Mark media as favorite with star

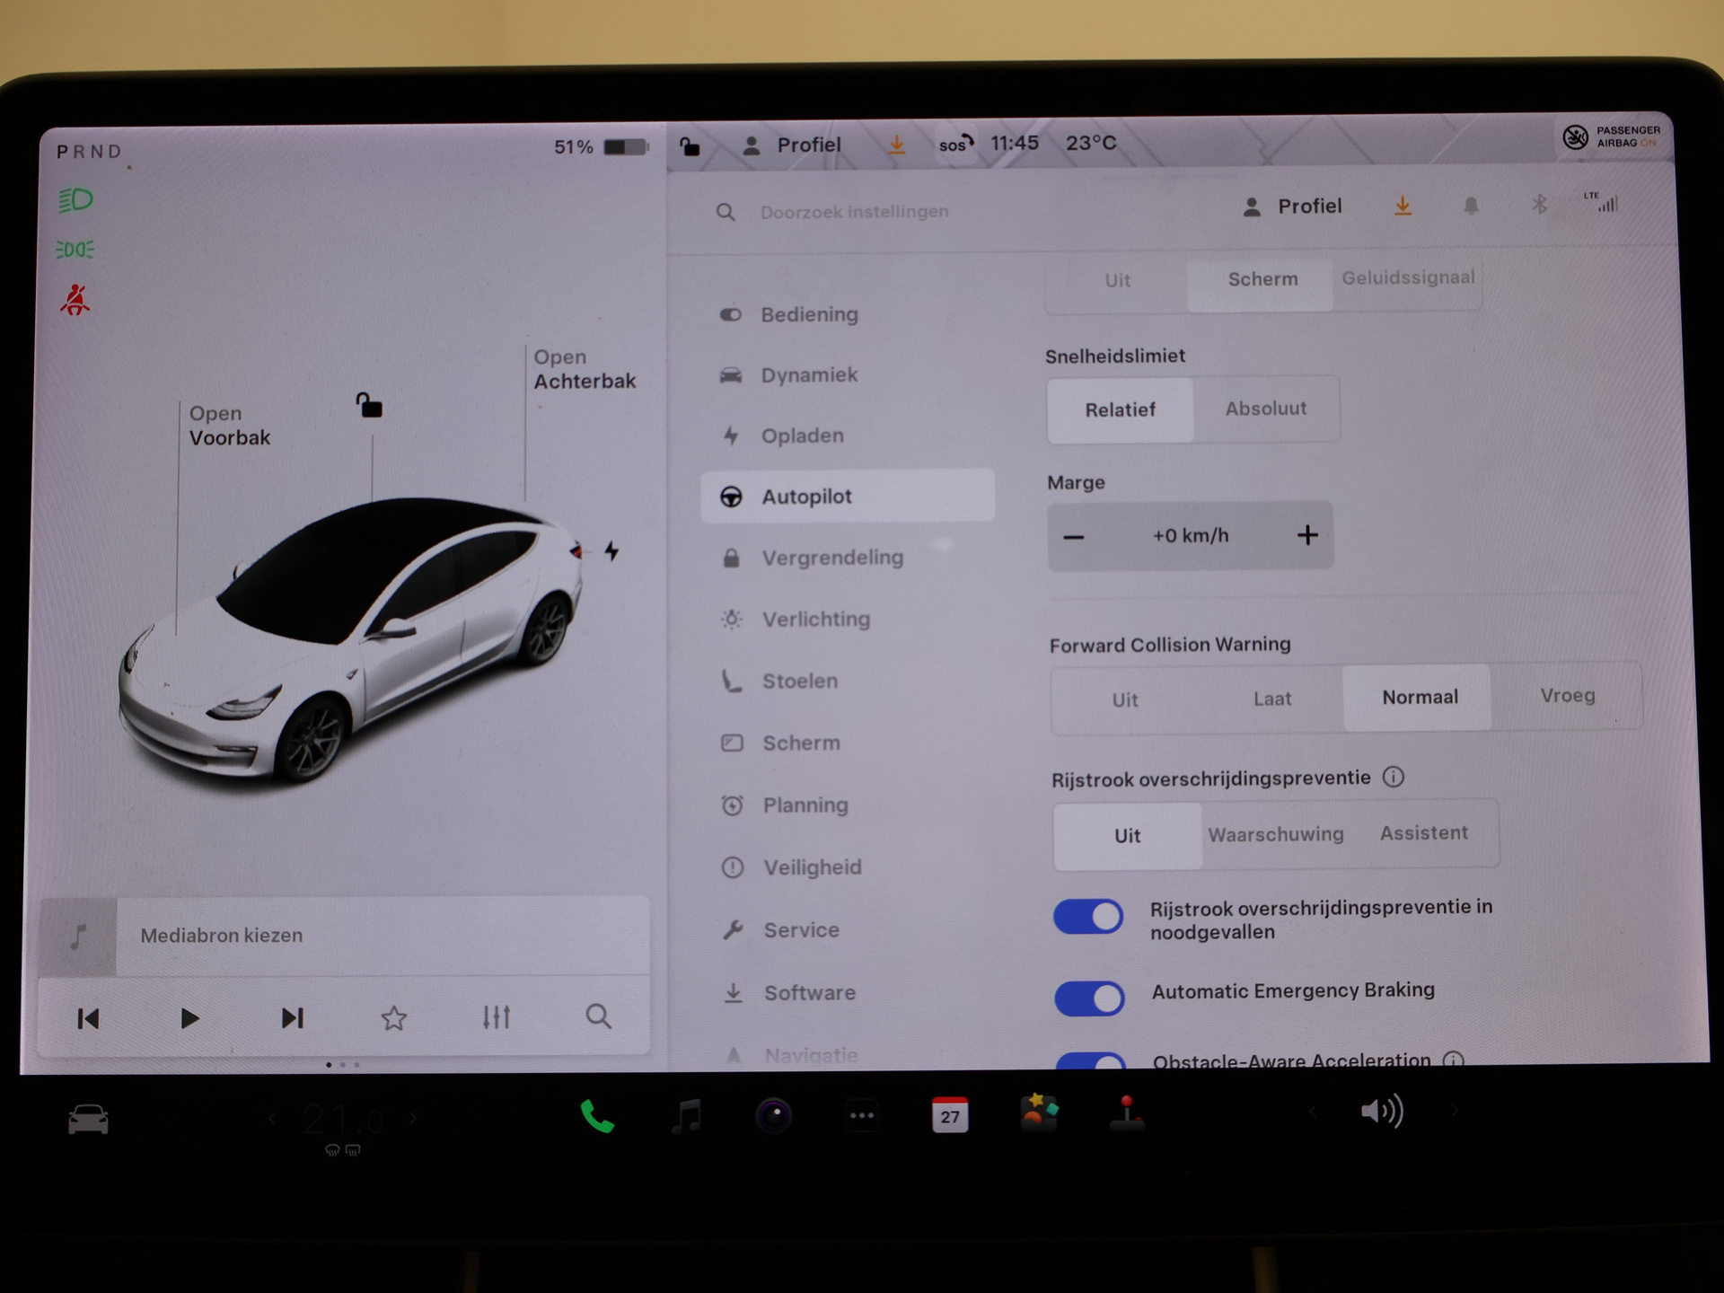(x=394, y=1018)
